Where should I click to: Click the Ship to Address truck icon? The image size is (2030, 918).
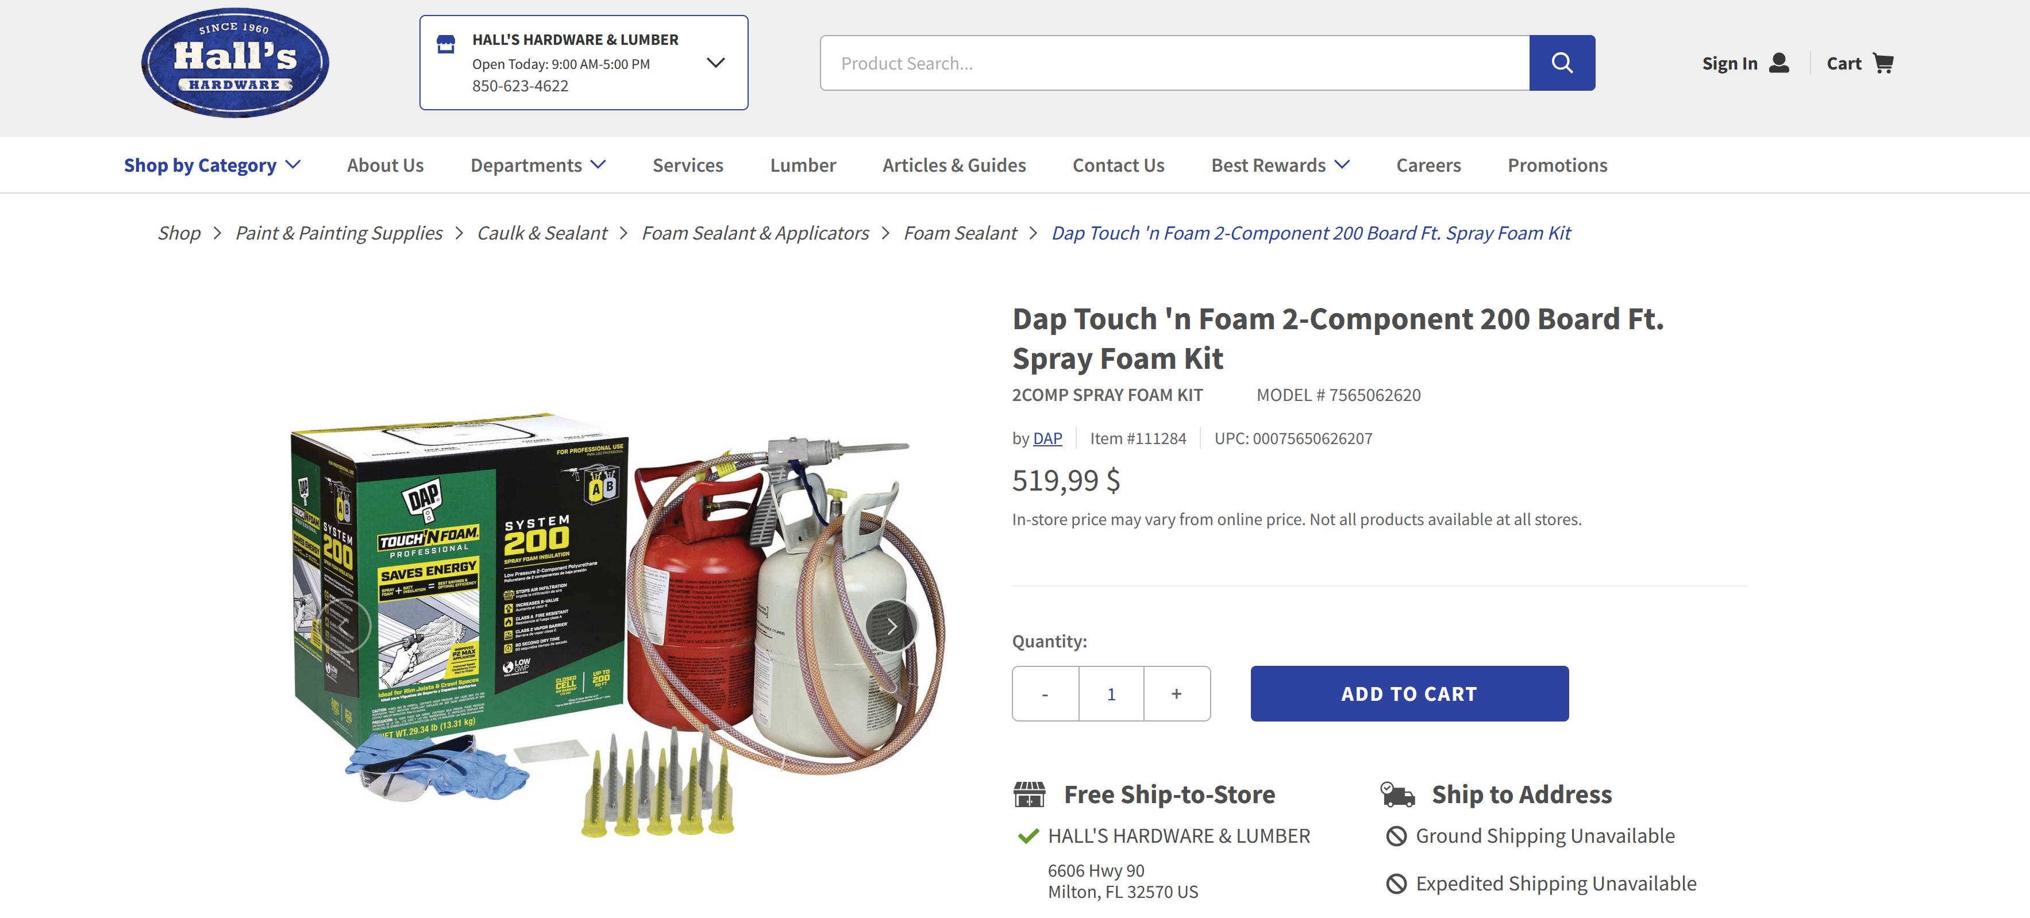(x=1398, y=794)
